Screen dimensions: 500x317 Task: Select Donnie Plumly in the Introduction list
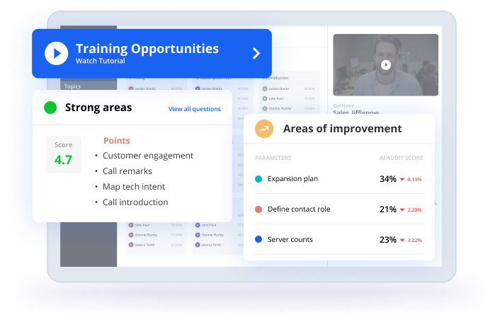(x=280, y=108)
